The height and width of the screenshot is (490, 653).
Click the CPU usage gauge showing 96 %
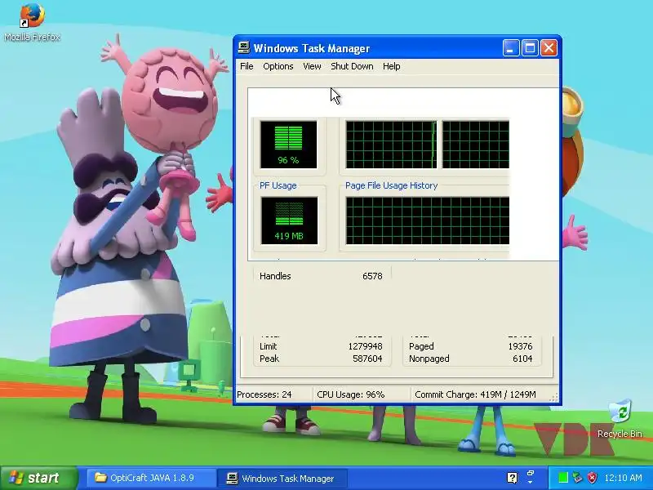(x=289, y=145)
